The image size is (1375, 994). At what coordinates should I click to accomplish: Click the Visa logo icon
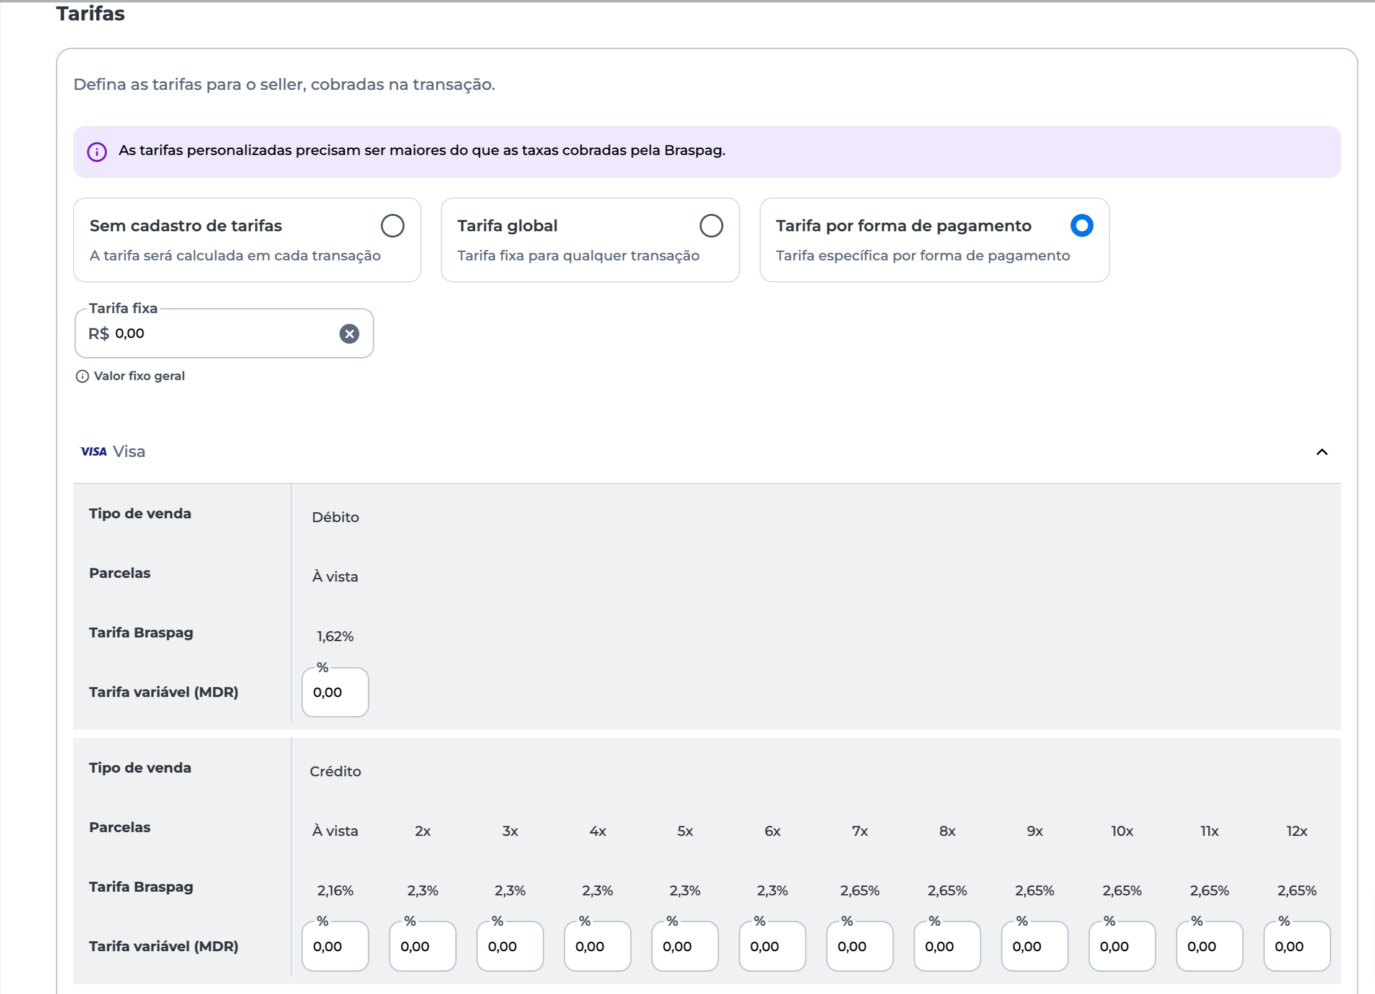pyautogui.click(x=94, y=451)
